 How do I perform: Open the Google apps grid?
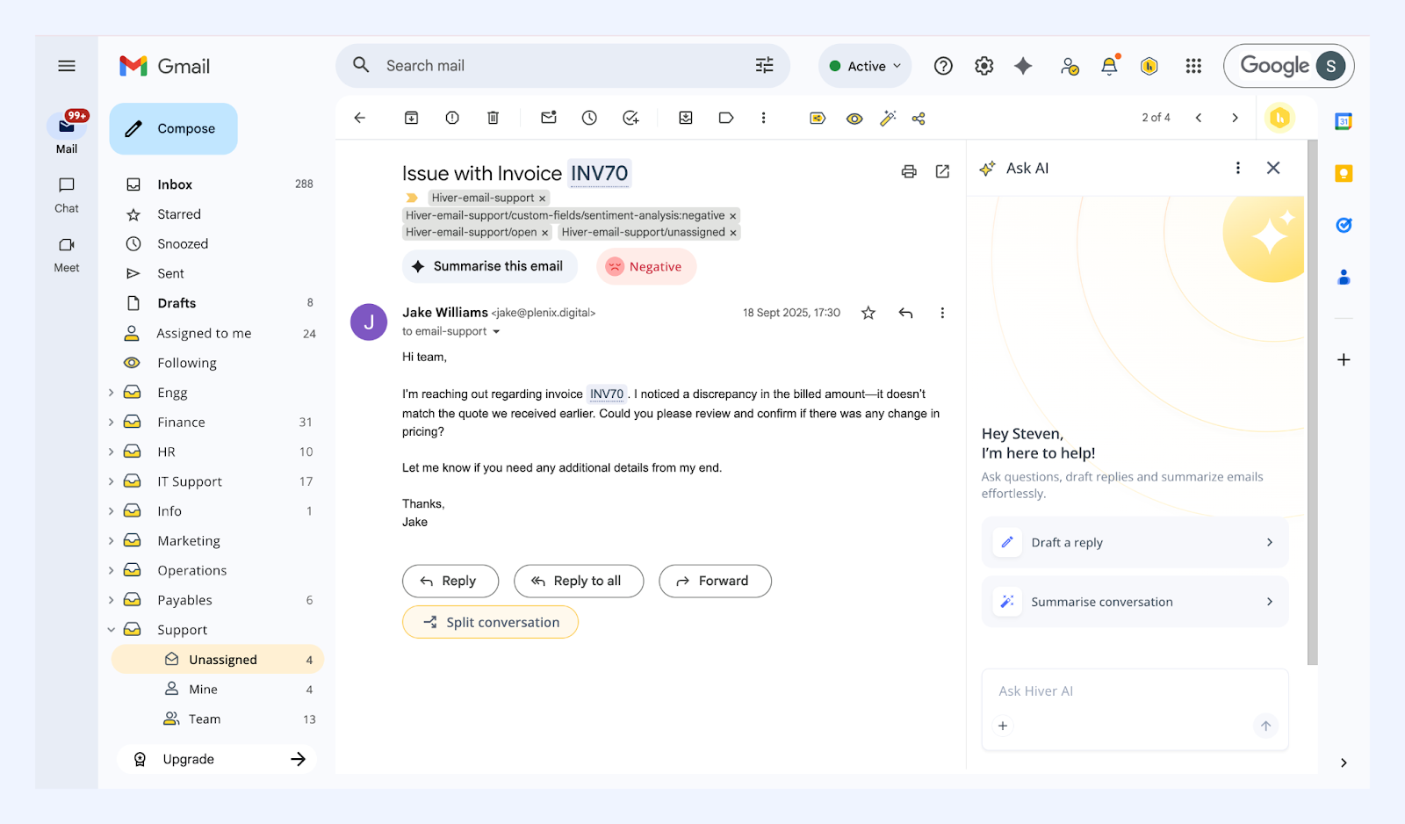click(1193, 66)
